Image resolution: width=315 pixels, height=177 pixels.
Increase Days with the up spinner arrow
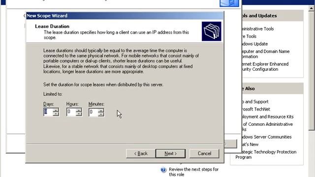(56, 110)
